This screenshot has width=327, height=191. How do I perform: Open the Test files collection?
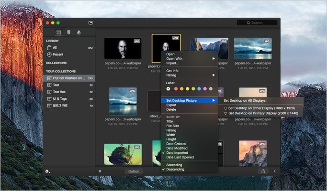(x=69, y=92)
